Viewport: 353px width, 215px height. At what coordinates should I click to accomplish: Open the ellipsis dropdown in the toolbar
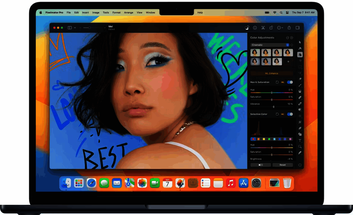tap(280, 28)
